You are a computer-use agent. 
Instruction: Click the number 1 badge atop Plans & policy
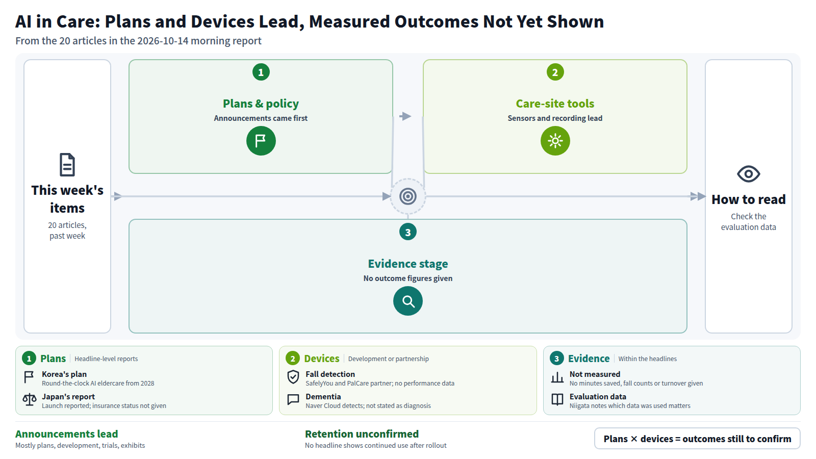click(261, 72)
